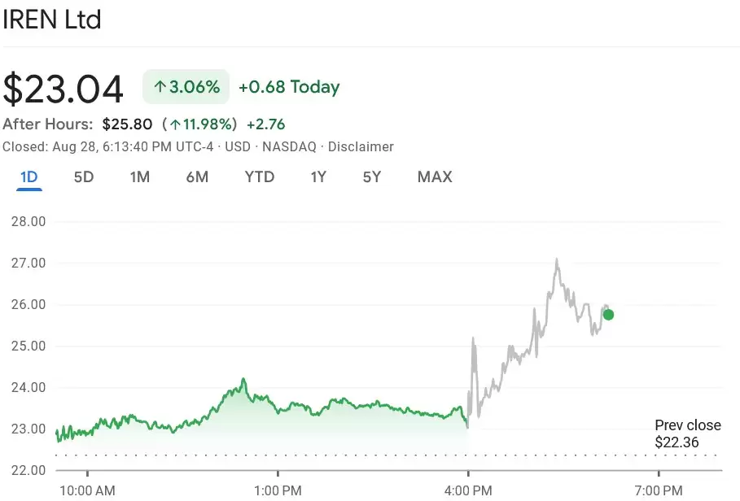This screenshot has height=501, width=740.
Task: Switch to the YTD chart tab
Action: pos(260,176)
